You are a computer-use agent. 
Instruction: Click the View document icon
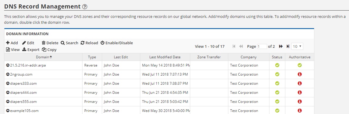8,50
